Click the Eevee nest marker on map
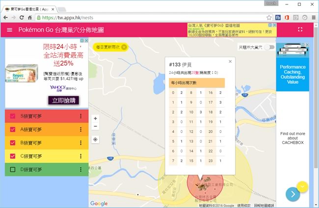 coord(202,185)
